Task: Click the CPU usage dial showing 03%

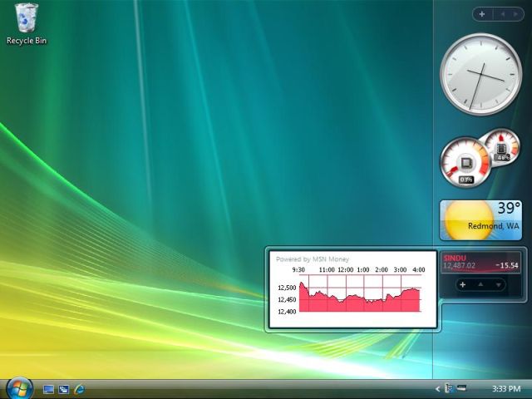Action: 465,162
